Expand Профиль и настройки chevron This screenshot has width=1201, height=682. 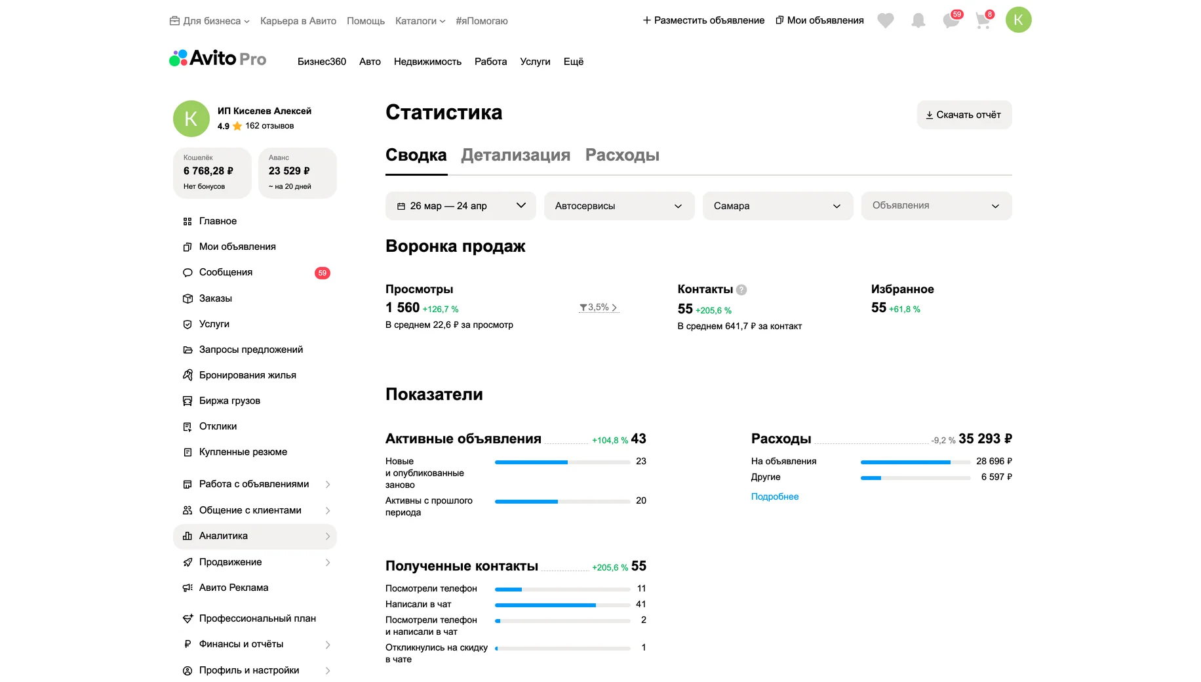(328, 670)
